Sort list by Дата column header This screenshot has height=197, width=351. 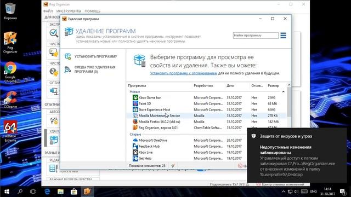pyautogui.click(x=230, y=85)
